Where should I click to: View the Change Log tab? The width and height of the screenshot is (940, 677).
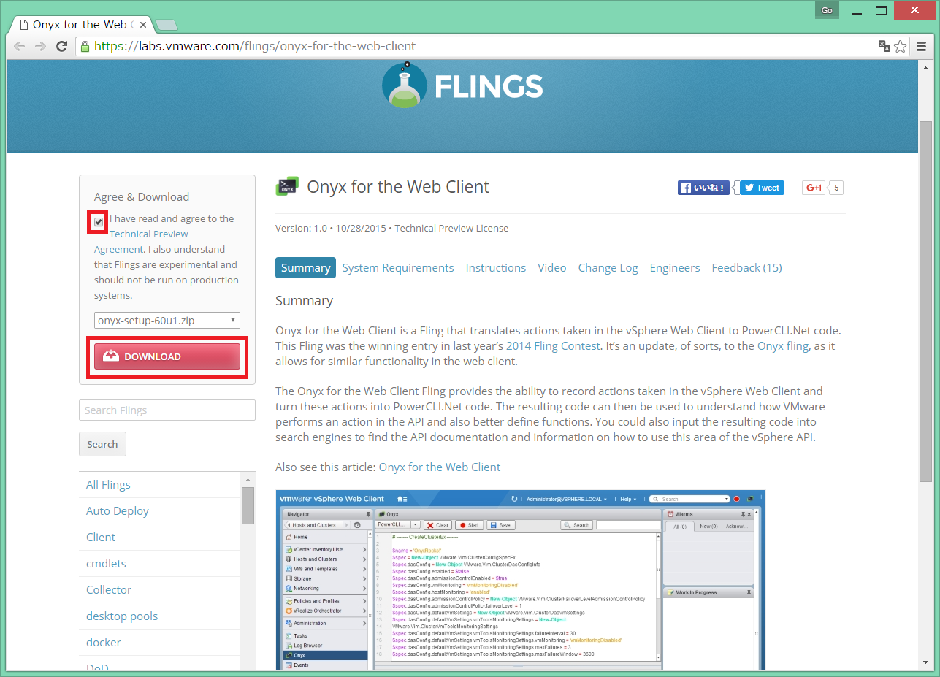(608, 268)
